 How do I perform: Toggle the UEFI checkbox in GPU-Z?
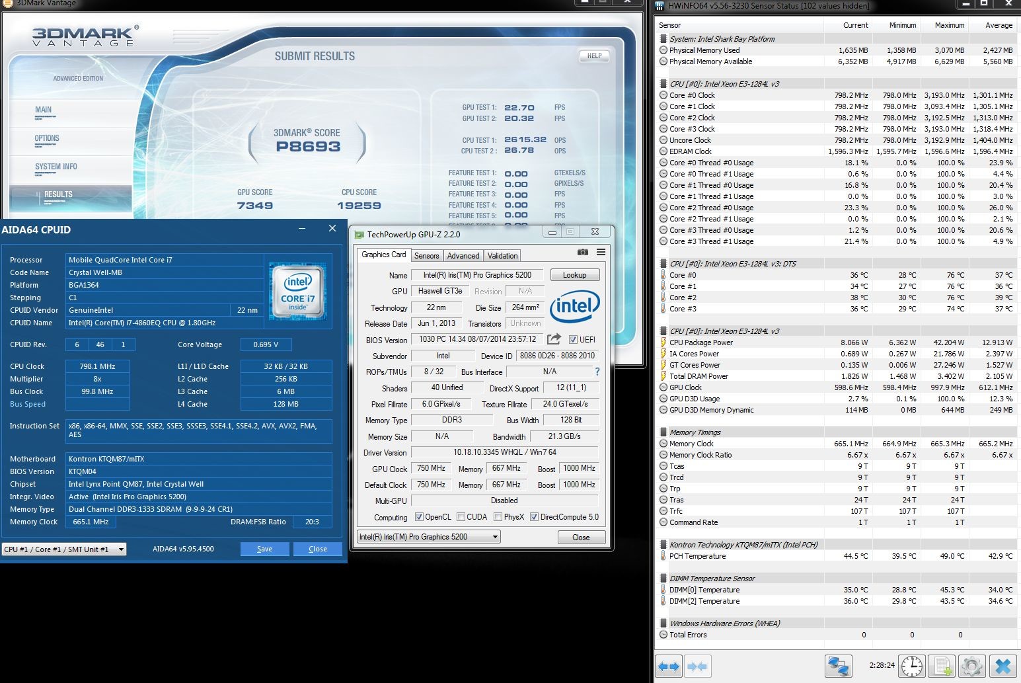point(572,340)
